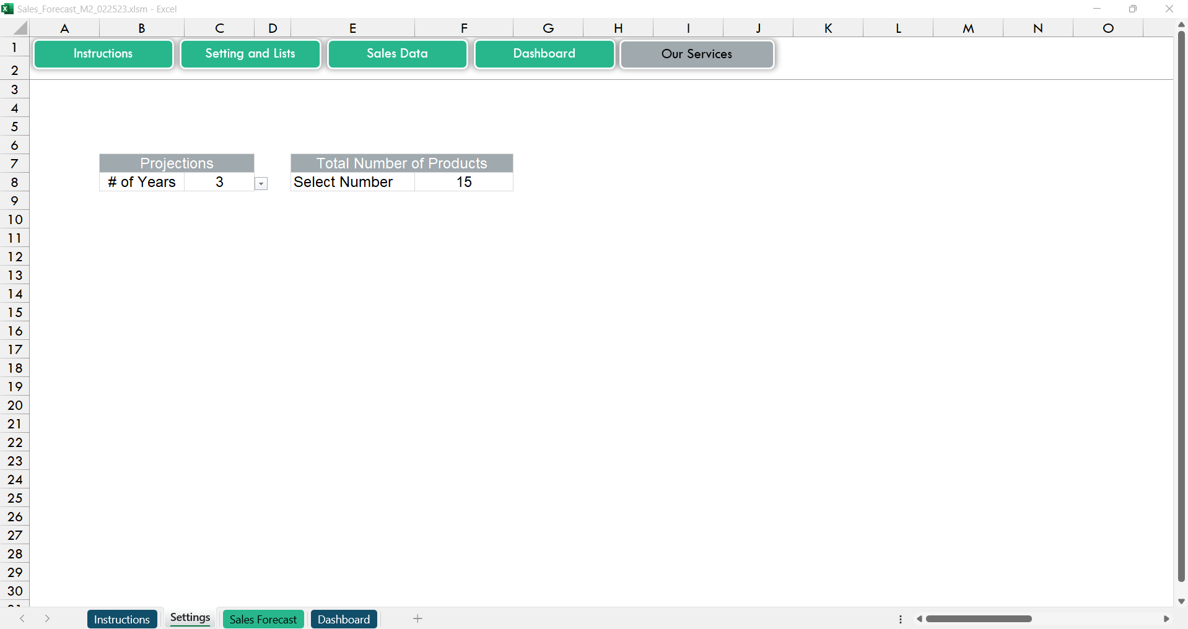The height and width of the screenshot is (629, 1188).
Task: Select the Settings sheet tab
Action: click(190, 618)
